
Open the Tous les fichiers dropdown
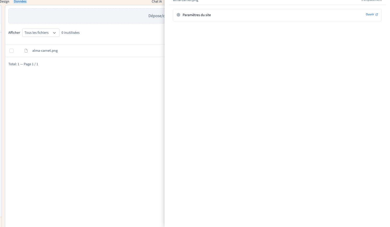point(41,33)
